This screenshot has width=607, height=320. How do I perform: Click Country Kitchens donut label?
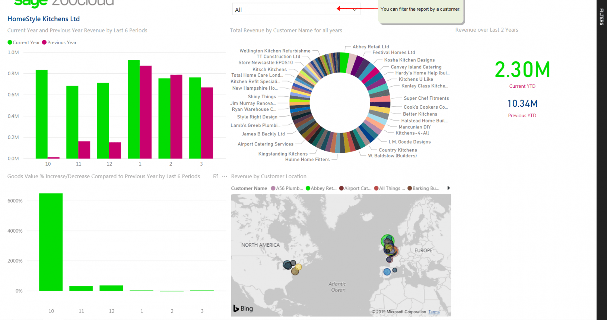coord(398,150)
